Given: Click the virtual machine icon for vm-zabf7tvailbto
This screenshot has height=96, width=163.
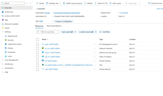Looking at the screenshot, I should [x=43, y=61].
